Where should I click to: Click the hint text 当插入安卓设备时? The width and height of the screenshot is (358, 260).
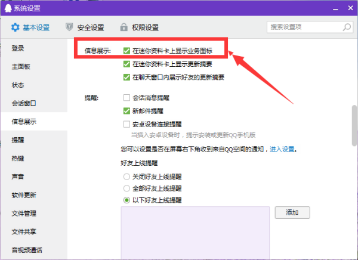click(156, 135)
